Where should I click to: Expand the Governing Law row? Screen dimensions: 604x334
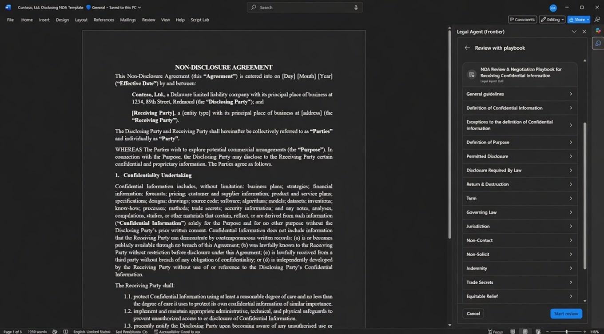click(x=520, y=212)
